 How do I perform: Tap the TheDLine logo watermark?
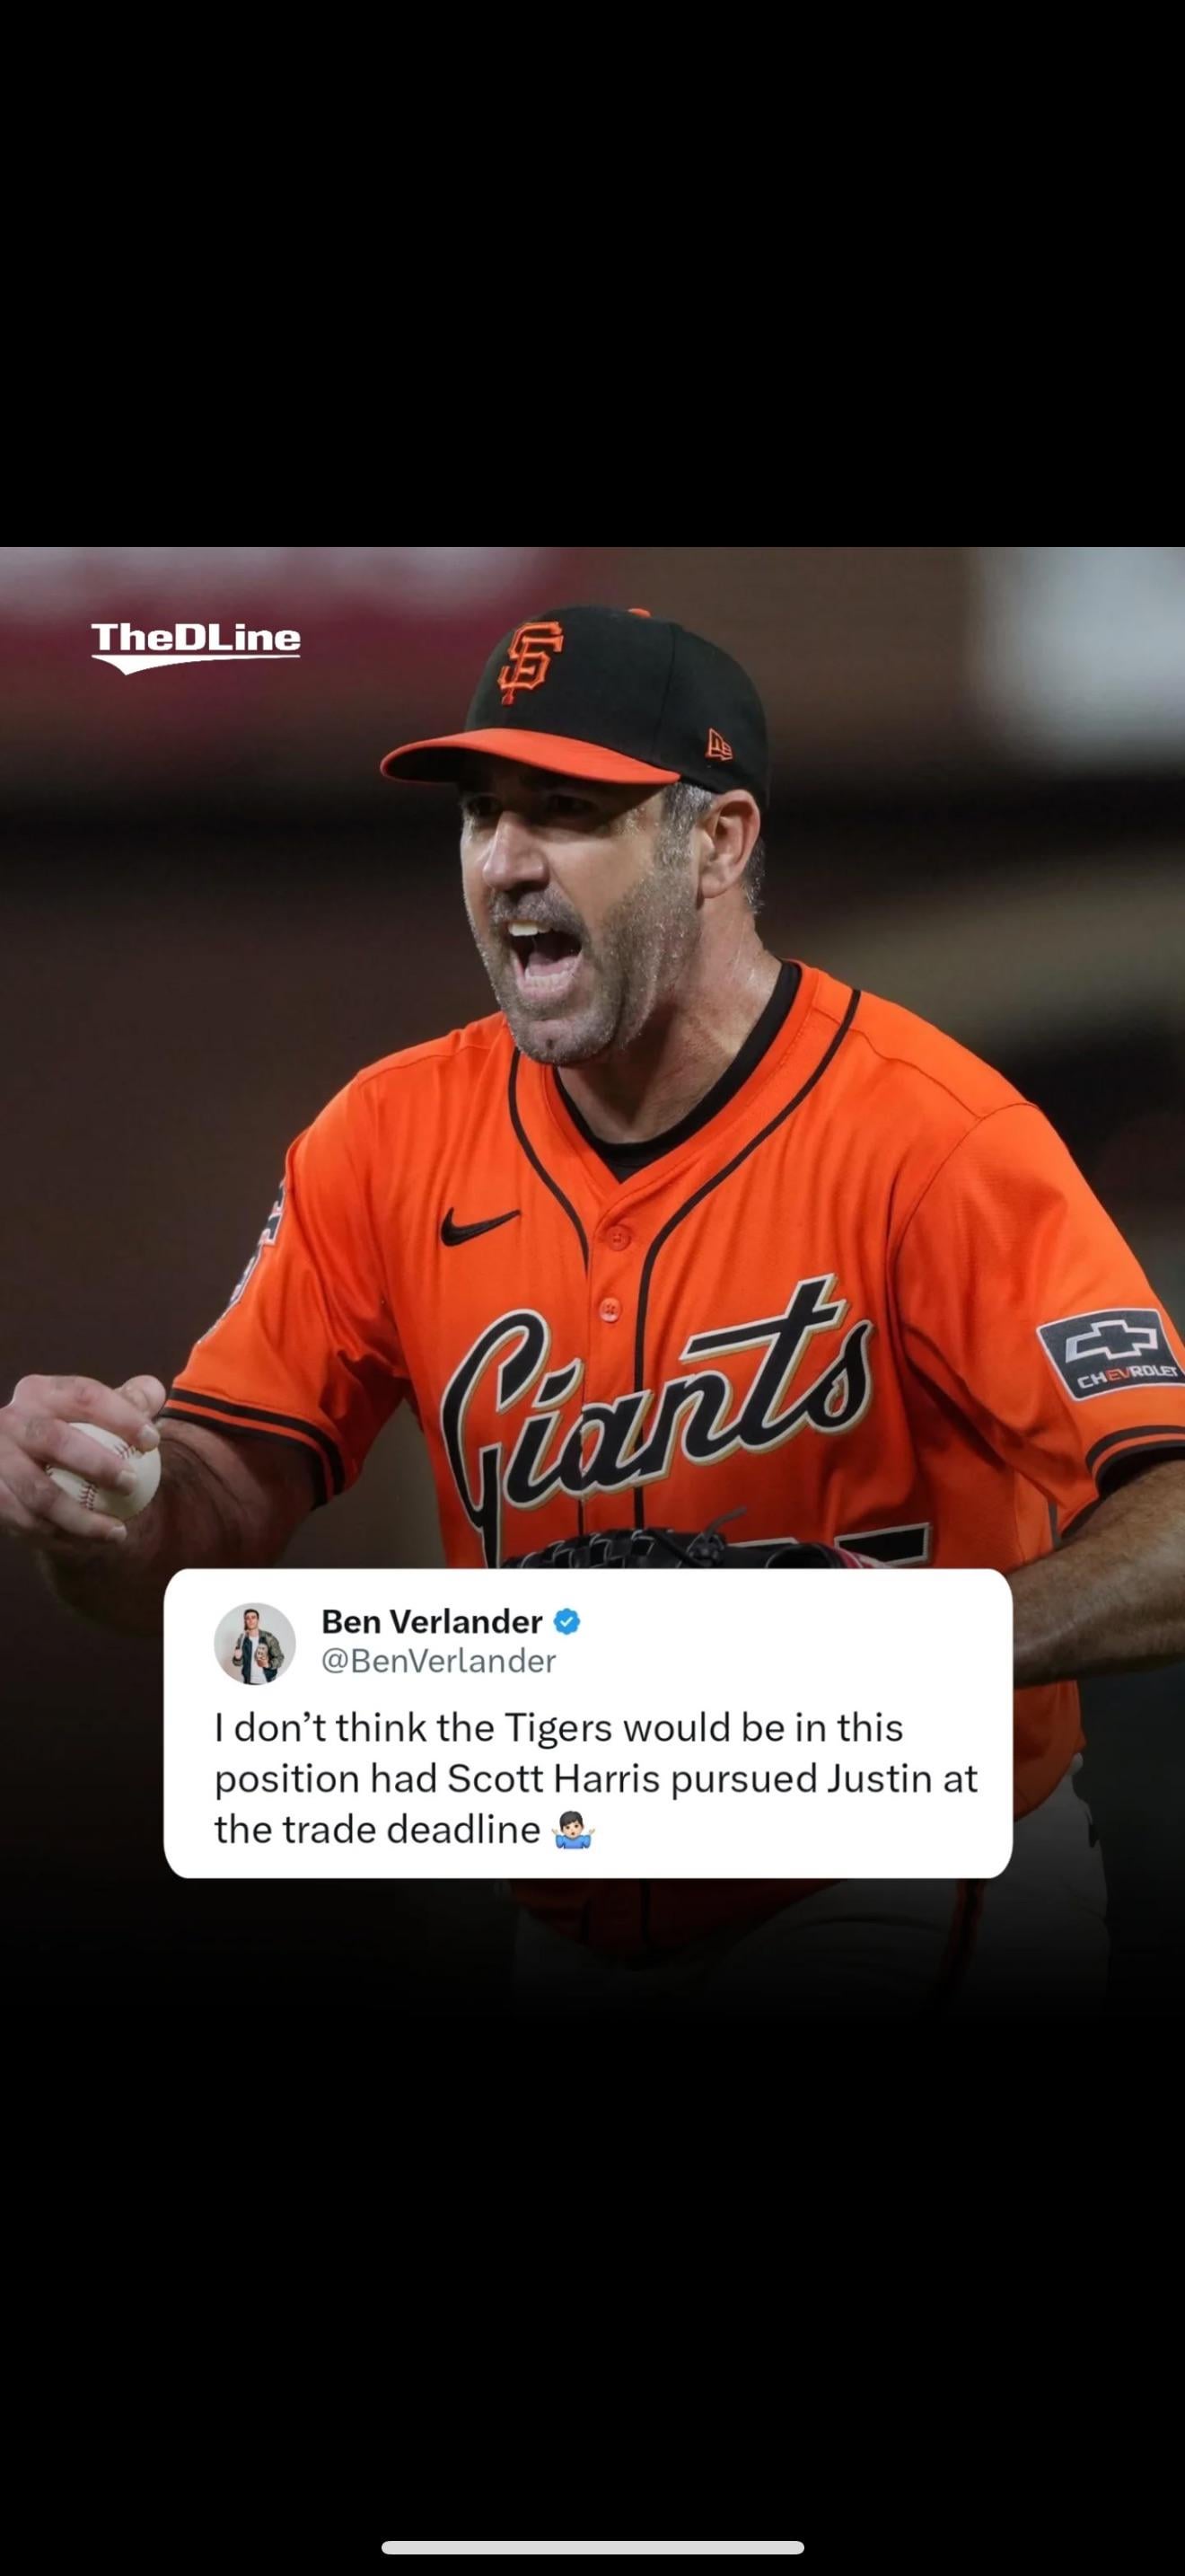coord(196,645)
